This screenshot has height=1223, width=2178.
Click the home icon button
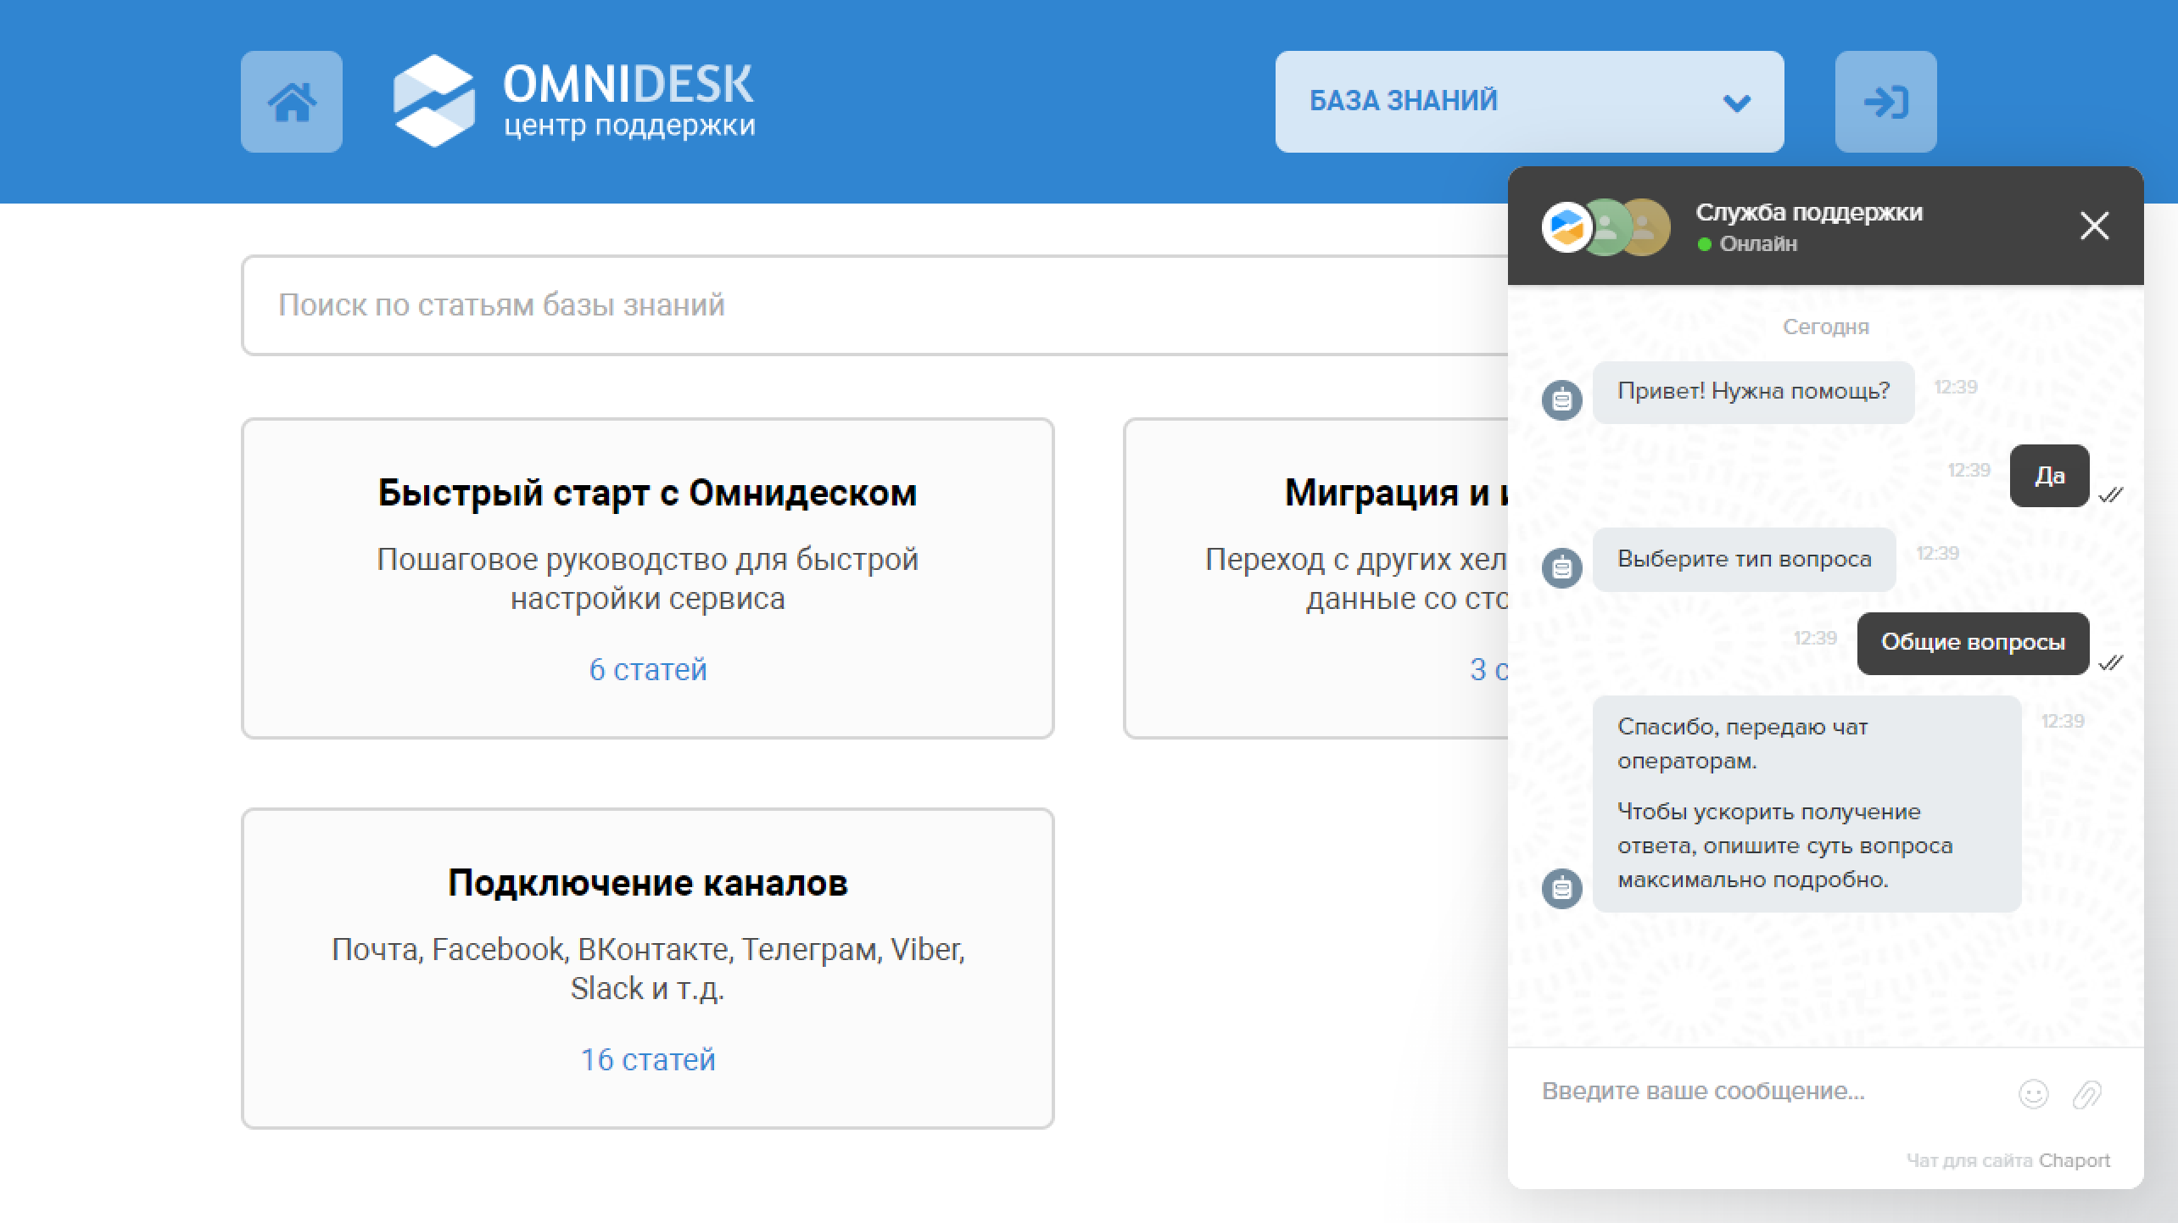[x=291, y=102]
